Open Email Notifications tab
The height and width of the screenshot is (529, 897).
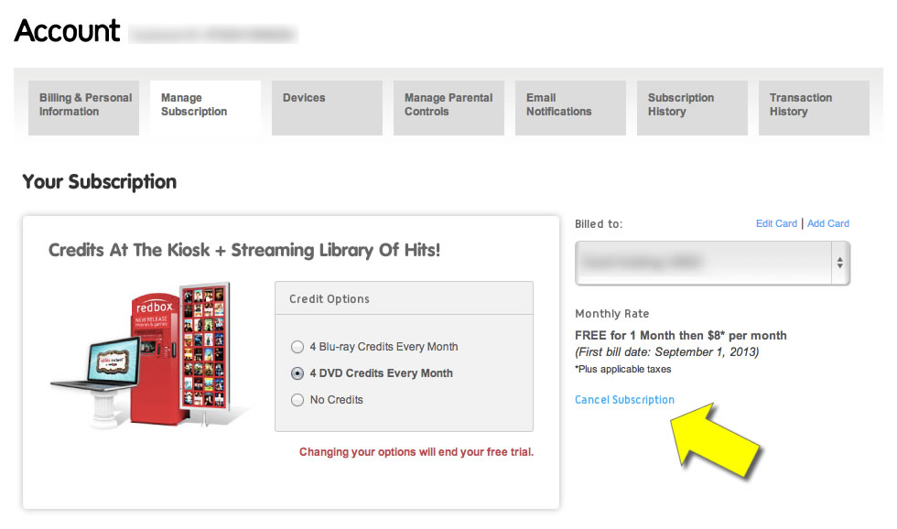(570, 107)
